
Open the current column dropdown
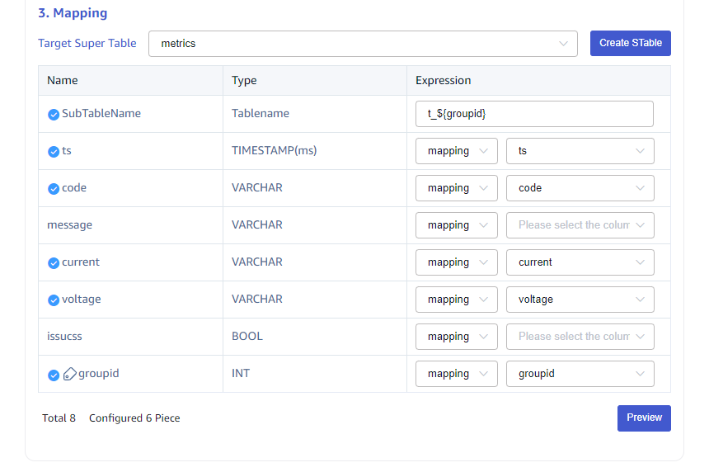click(x=580, y=262)
